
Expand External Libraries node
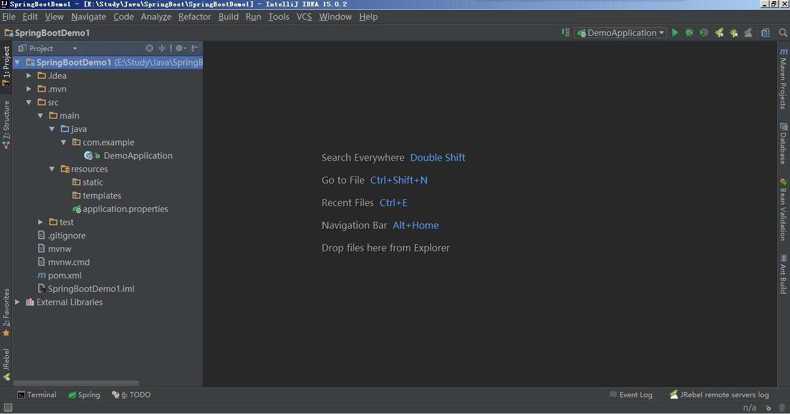coord(17,302)
